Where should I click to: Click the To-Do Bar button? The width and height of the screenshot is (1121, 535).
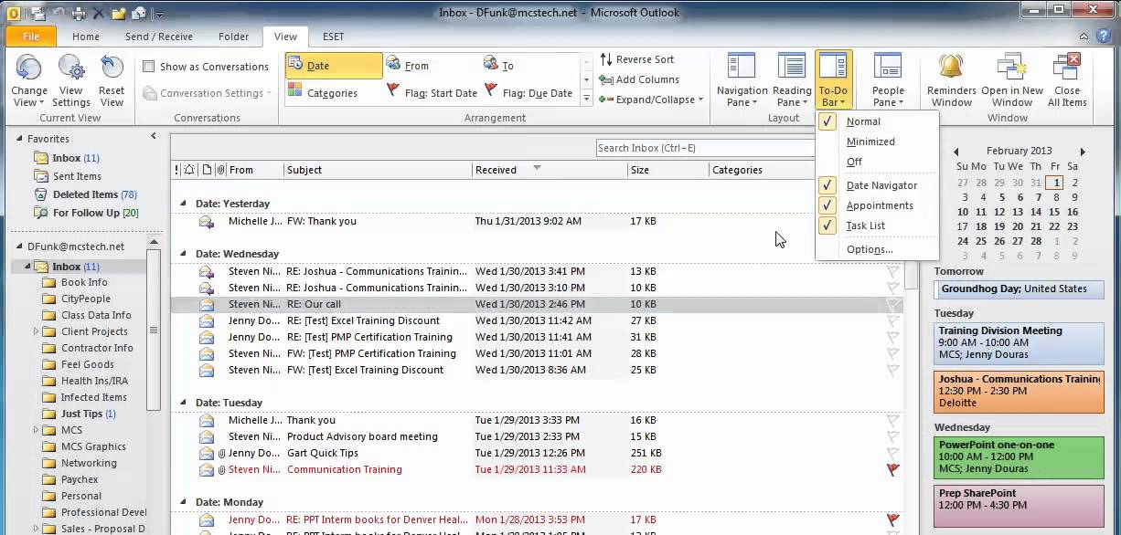pyautogui.click(x=833, y=80)
